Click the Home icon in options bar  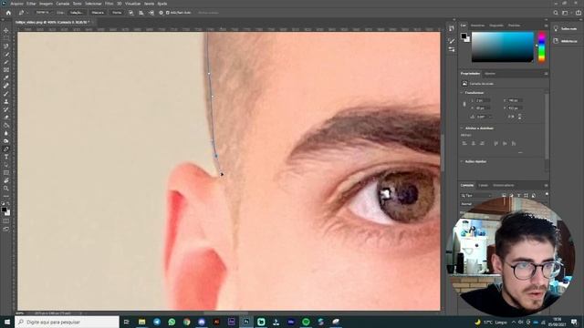8,13
